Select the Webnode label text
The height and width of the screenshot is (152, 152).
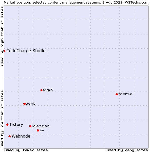21,136
